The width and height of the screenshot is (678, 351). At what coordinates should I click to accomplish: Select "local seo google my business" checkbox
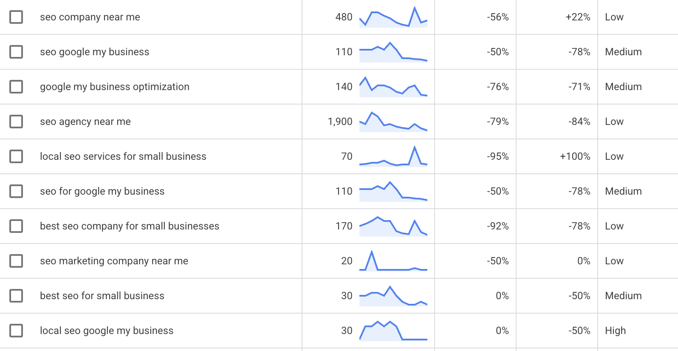16,331
